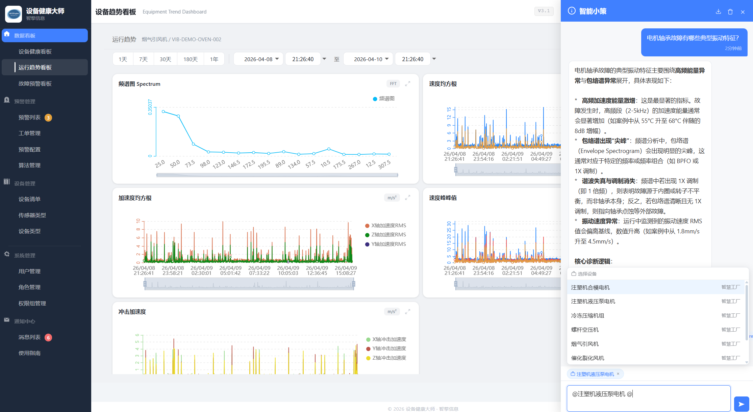Select the 30天 time range tab

(165, 59)
